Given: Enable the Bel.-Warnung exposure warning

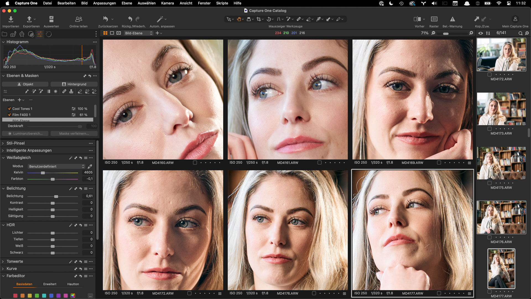Looking at the screenshot, I should [x=452, y=19].
